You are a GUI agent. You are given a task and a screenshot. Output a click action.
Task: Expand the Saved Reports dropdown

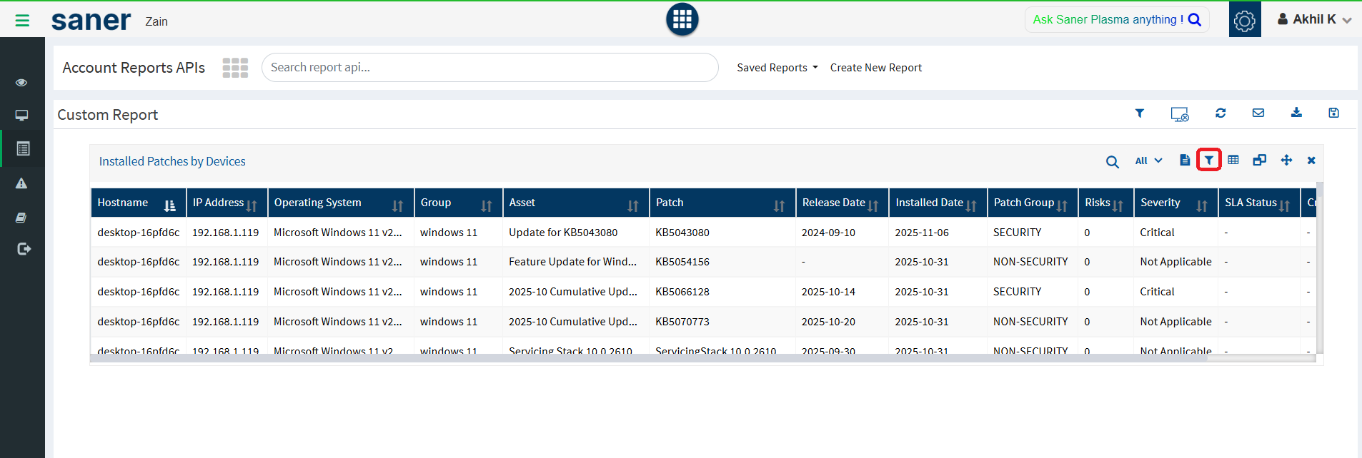(777, 68)
